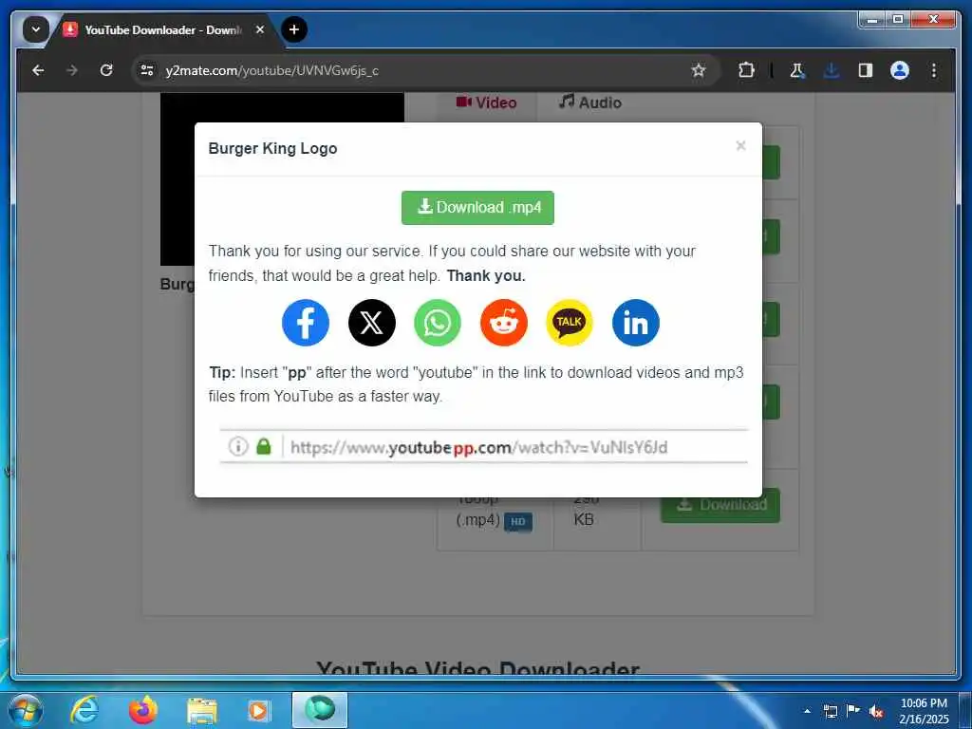Viewport: 972px width, 729px height.
Task: Select the active browser taskbar button
Action: click(x=320, y=710)
